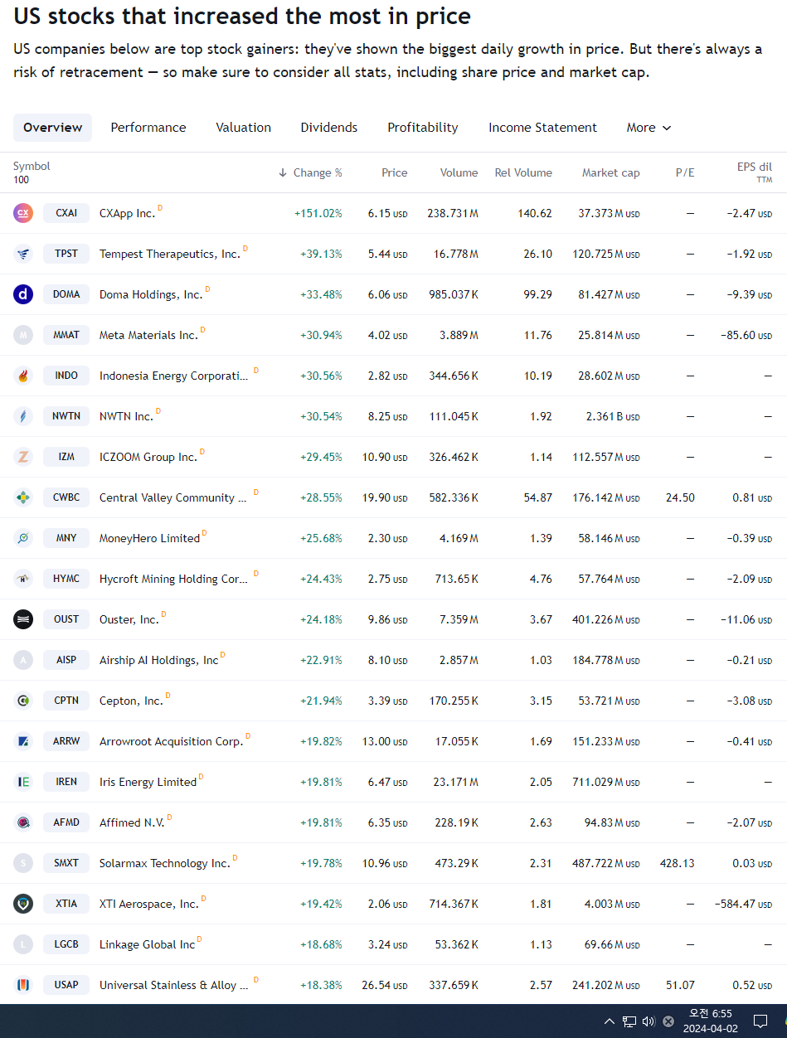Sort by the EPS dil TTM header
This screenshot has width=787, height=1038.
754,172
